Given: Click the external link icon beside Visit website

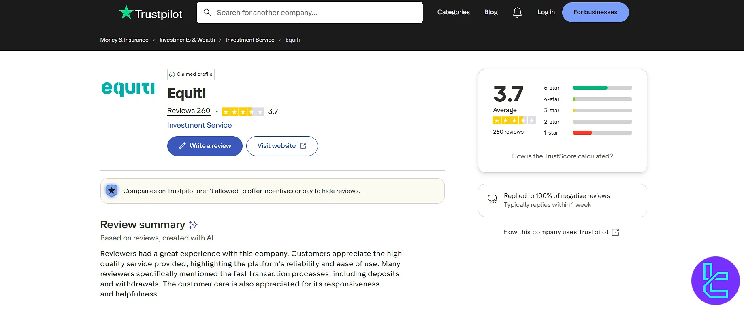Looking at the screenshot, I should (x=303, y=146).
